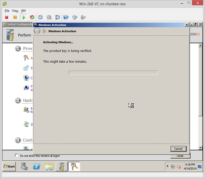Open Windows PowerShell from the taskbar
205x179 pixels.
click(x=37, y=167)
